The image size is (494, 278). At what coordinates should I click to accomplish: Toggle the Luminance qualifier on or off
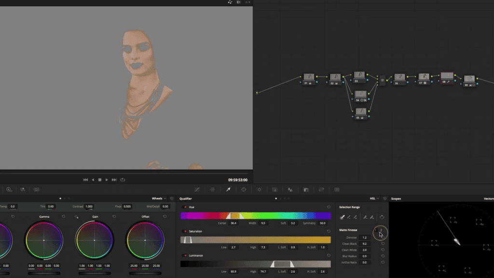(x=185, y=256)
